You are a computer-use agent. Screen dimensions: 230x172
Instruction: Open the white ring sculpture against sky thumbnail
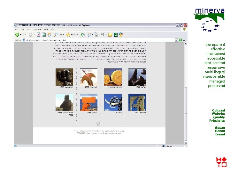pos(113,102)
